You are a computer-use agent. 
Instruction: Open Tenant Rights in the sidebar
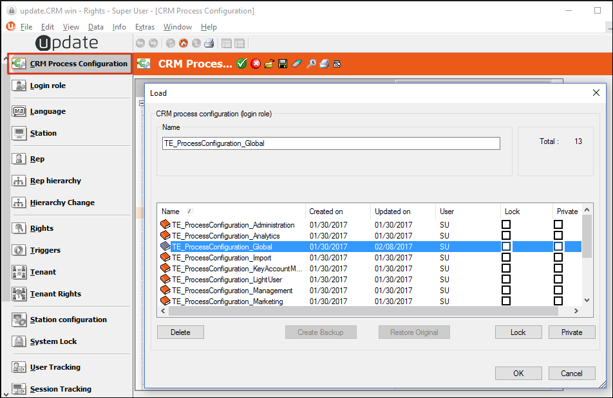[x=55, y=294]
